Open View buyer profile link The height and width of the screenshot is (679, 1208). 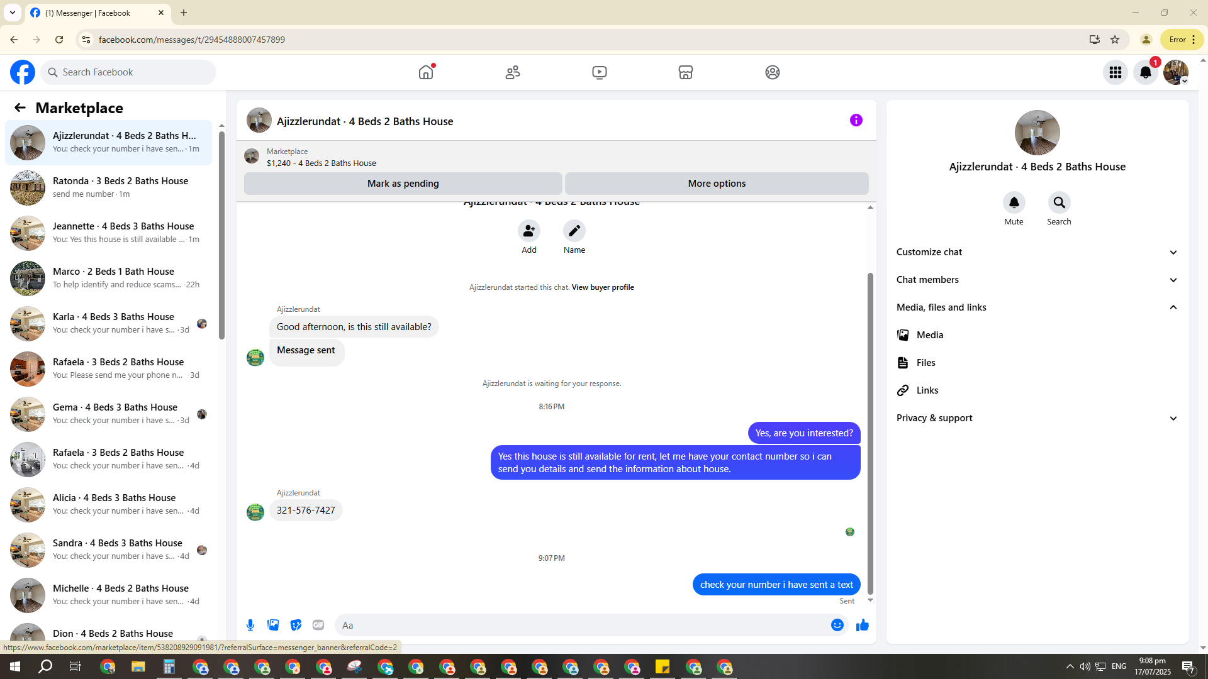pyautogui.click(x=603, y=287)
